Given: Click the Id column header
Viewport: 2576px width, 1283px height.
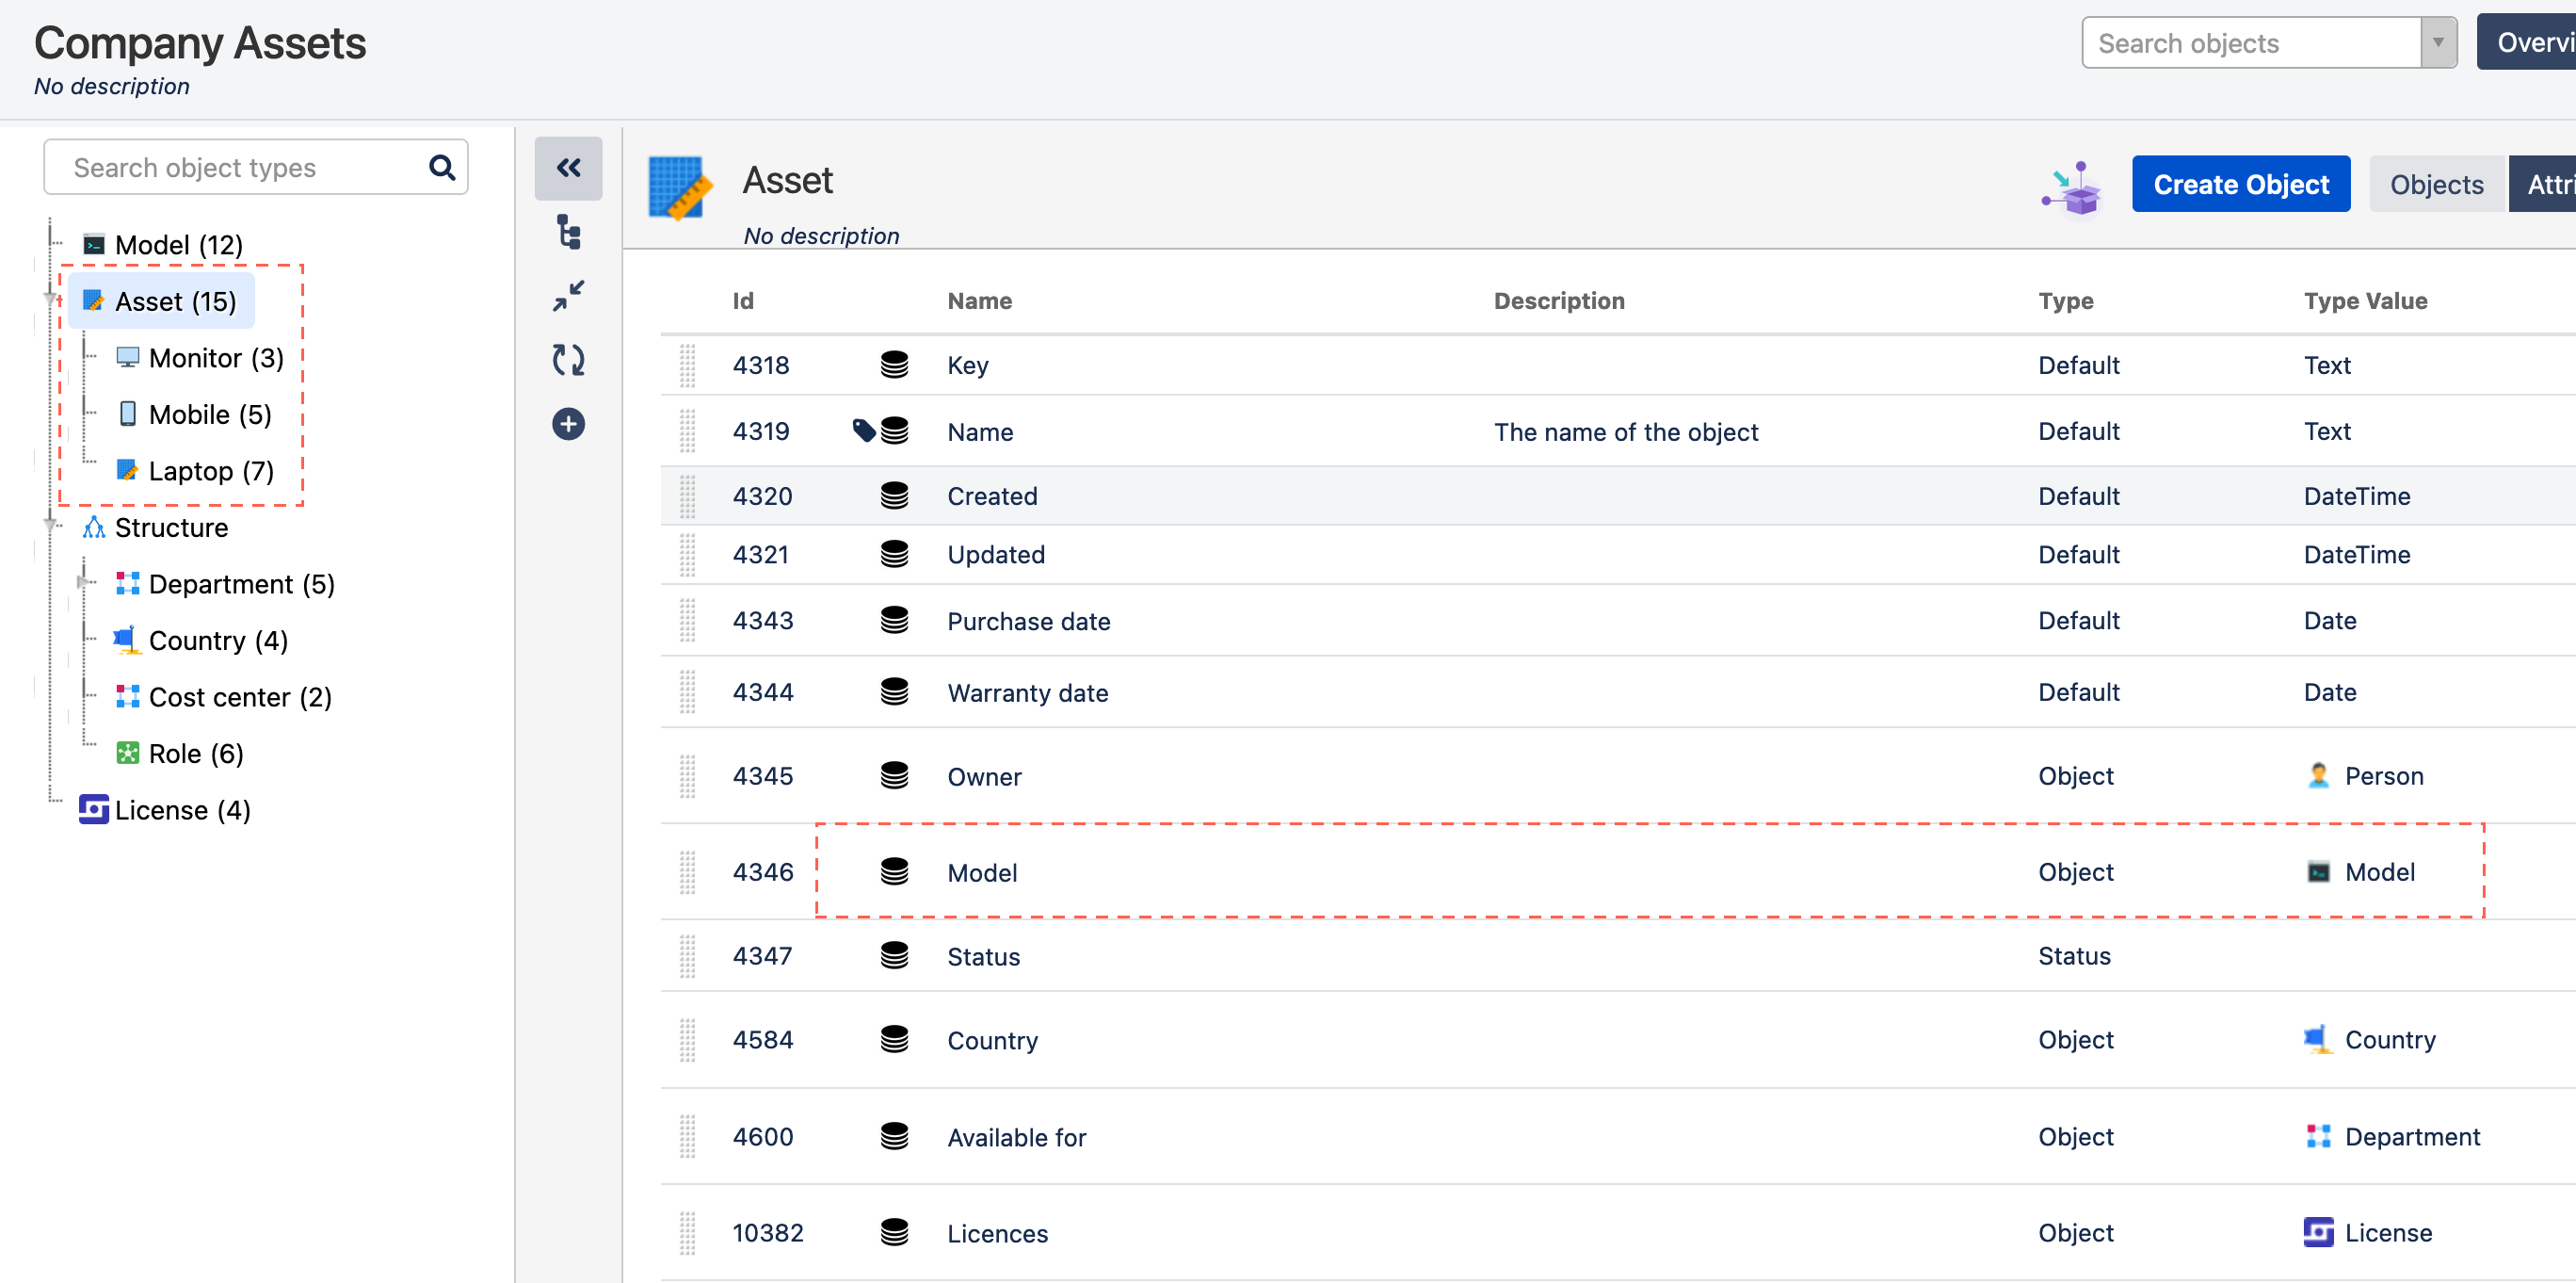Looking at the screenshot, I should pyautogui.click(x=742, y=301).
